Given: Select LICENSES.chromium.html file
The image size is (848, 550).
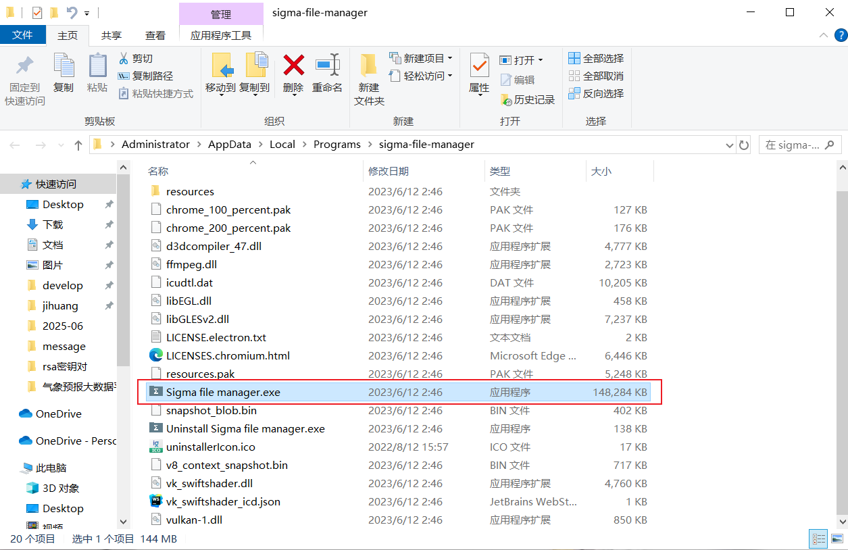Looking at the screenshot, I should coord(228,356).
